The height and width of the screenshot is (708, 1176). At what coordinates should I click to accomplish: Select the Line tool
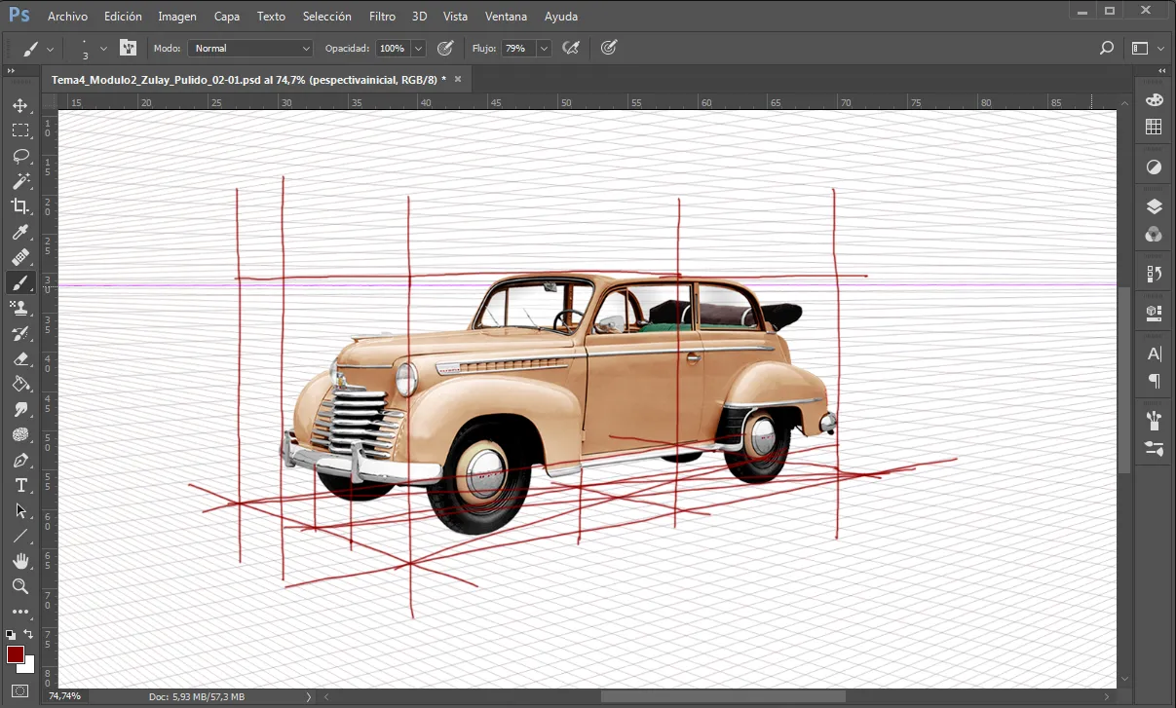tap(20, 536)
